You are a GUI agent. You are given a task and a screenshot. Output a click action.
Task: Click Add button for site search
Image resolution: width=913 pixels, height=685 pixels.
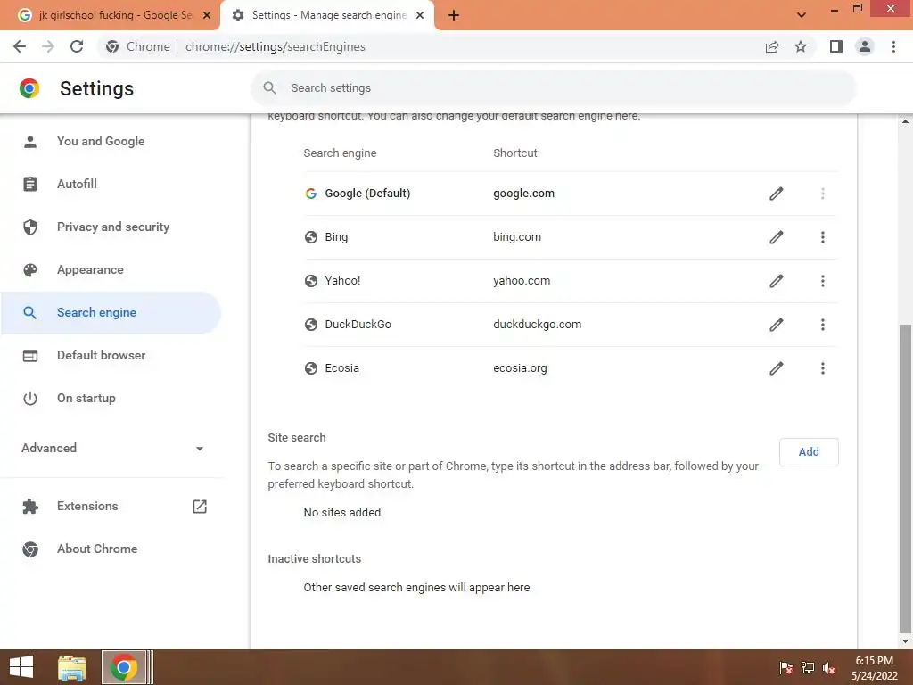809,452
